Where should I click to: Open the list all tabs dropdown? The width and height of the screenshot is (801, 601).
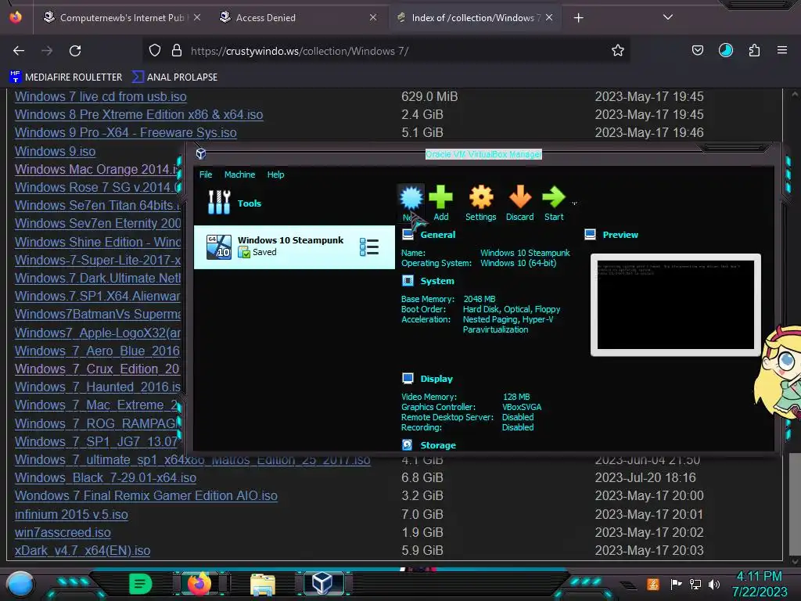[x=668, y=17]
